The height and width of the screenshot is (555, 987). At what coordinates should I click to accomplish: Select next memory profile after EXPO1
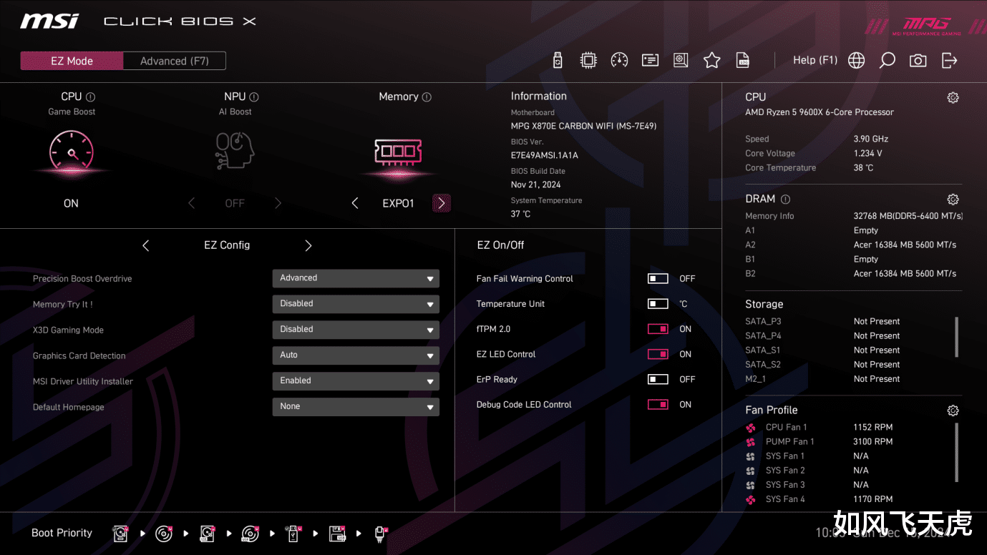pos(442,204)
